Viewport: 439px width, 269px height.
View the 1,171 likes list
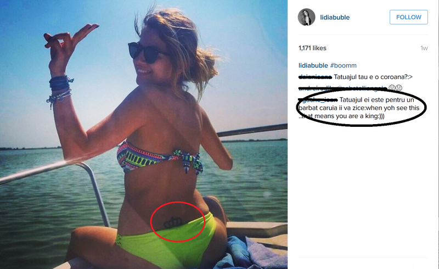[312, 48]
